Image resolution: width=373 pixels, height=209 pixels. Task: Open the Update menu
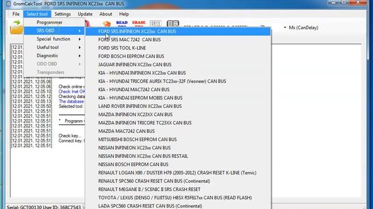tap(85, 14)
